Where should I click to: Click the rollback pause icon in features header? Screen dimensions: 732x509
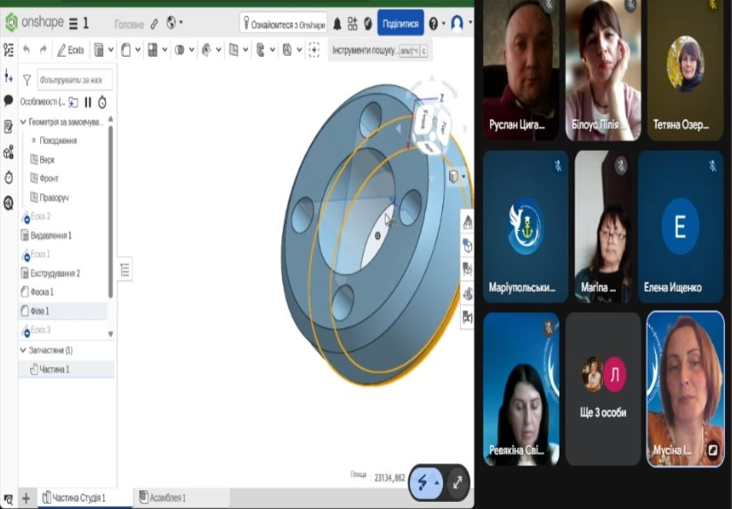[x=88, y=102]
